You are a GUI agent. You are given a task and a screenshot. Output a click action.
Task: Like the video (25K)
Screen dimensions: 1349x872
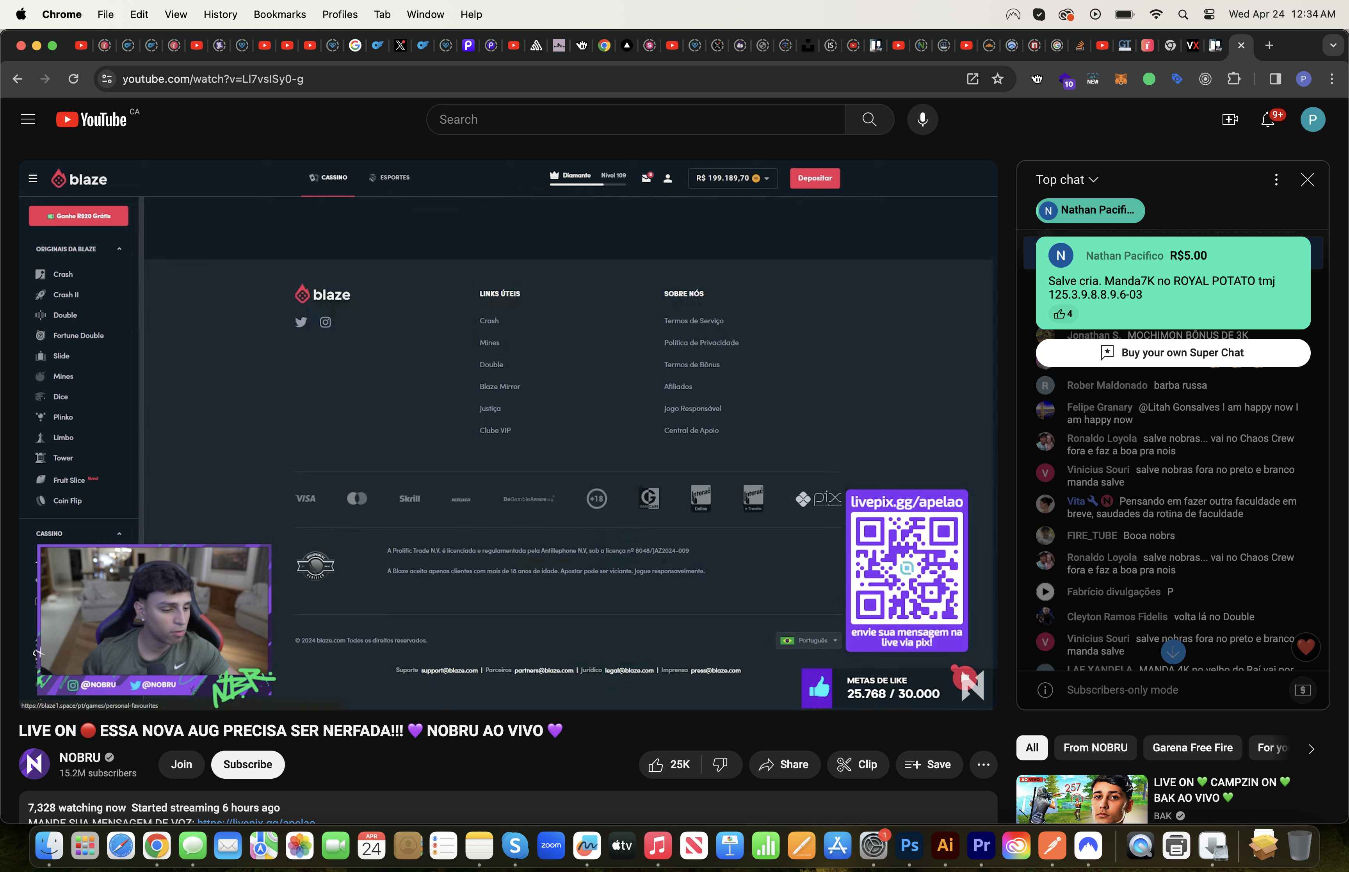(x=670, y=764)
